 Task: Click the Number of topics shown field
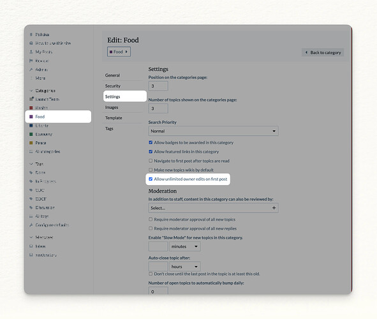click(x=158, y=108)
